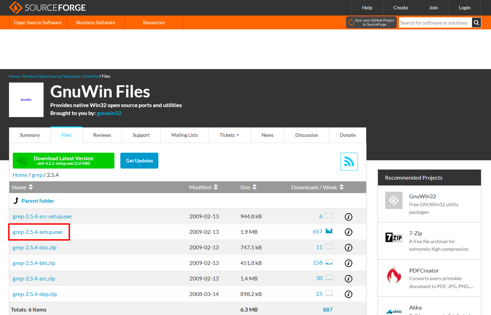491x315 pixels.
Task: Click the search magnifier icon
Action: 476,23
